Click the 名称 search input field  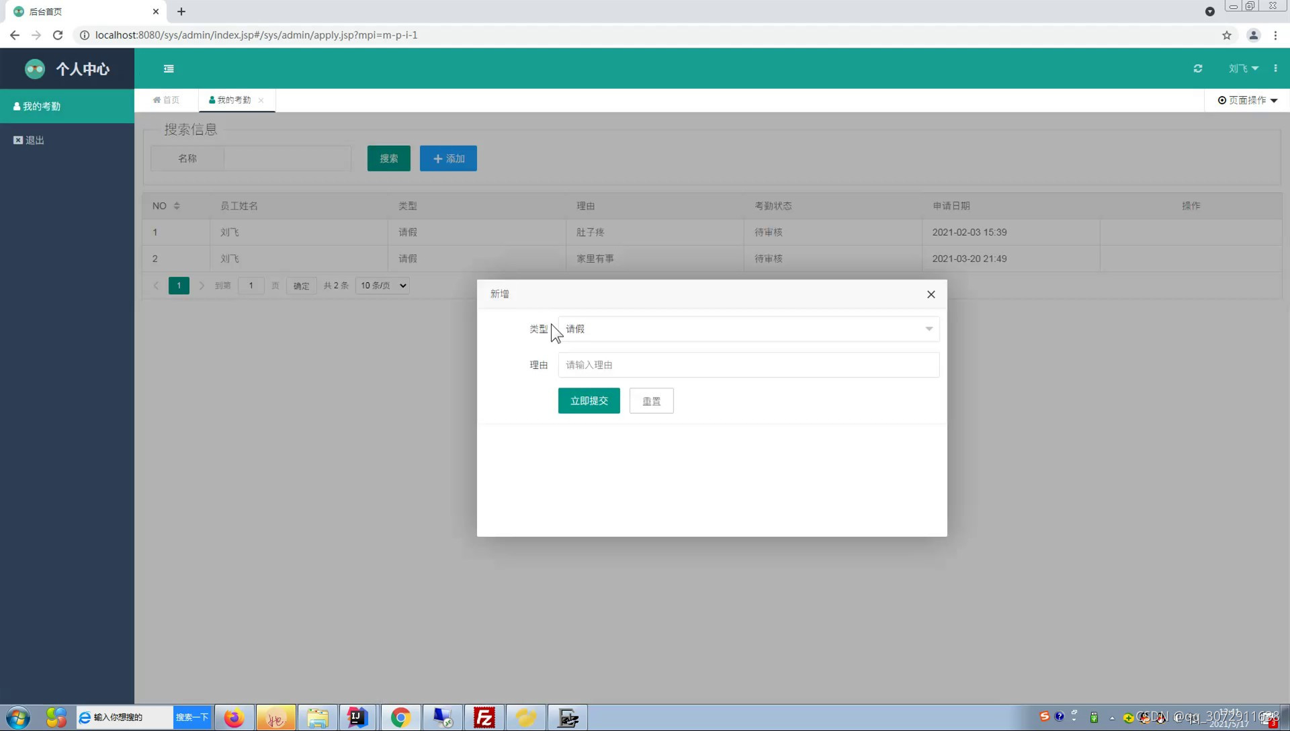click(x=287, y=159)
